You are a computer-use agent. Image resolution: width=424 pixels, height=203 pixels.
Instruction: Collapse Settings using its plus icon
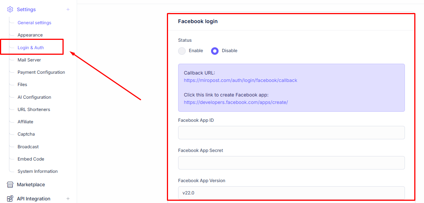click(68, 9)
